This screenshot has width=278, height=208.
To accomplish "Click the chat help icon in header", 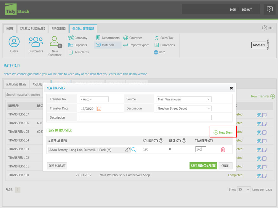I will [269, 9].
